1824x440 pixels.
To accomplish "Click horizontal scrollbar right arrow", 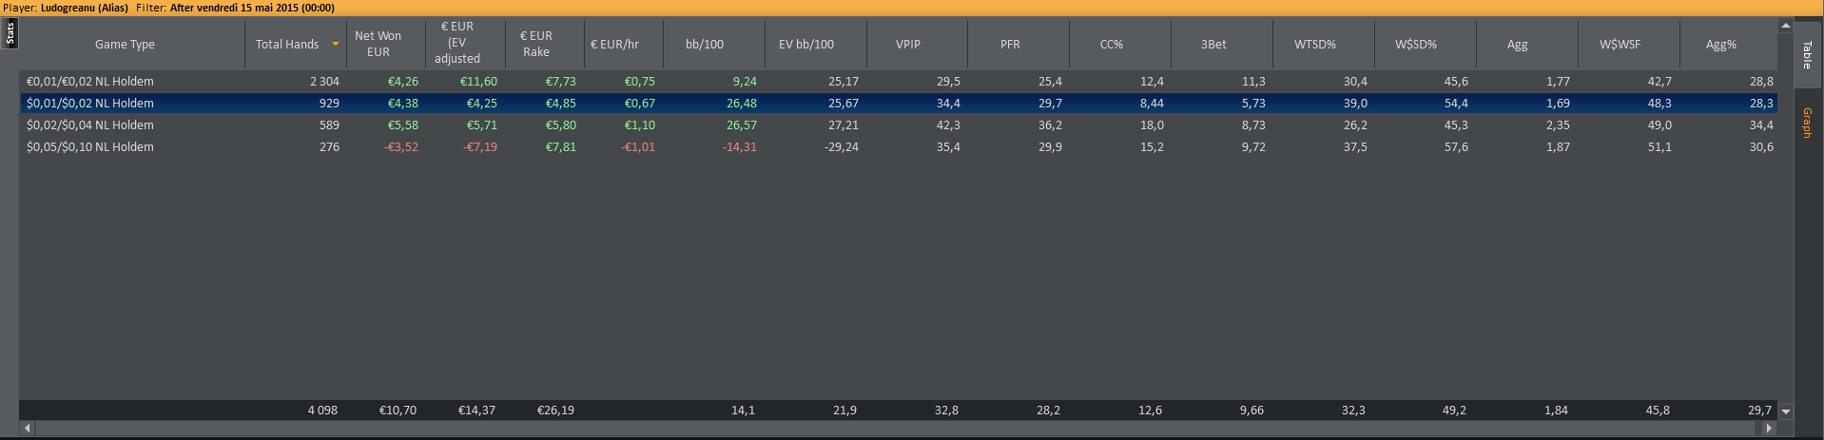I will pos(1769,429).
